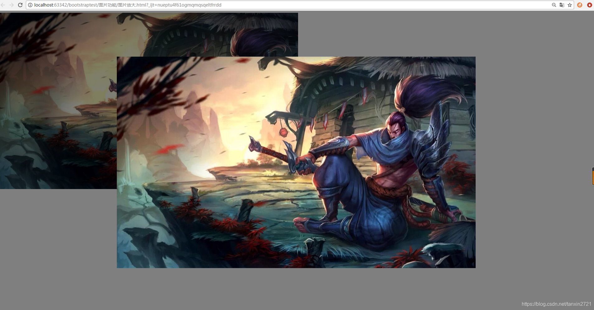This screenshot has height=310, width=594.
Task: Open the translate page icon
Action: click(562, 5)
